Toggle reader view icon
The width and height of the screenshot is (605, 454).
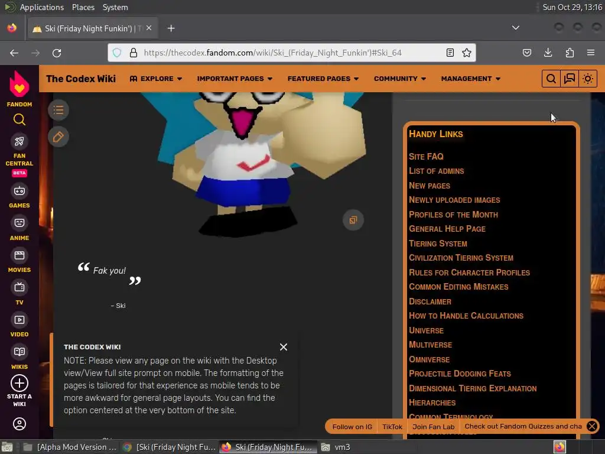[x=450, y=53]
